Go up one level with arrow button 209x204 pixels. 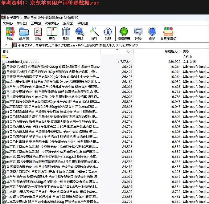click(6, 45)
